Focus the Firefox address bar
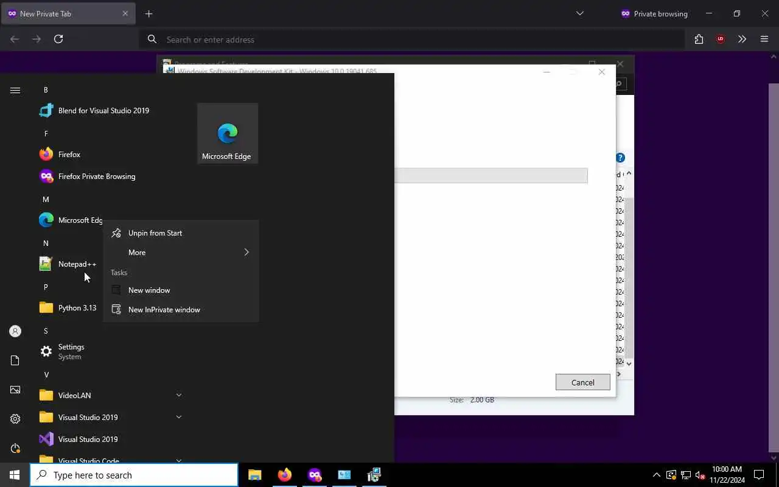 411,40
